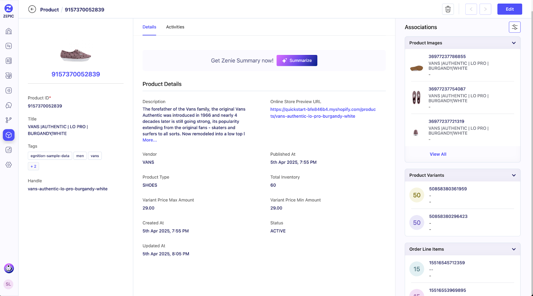Open product image 36977237721319 thumbnail
The image size is (533, 296).
(416, 133)
